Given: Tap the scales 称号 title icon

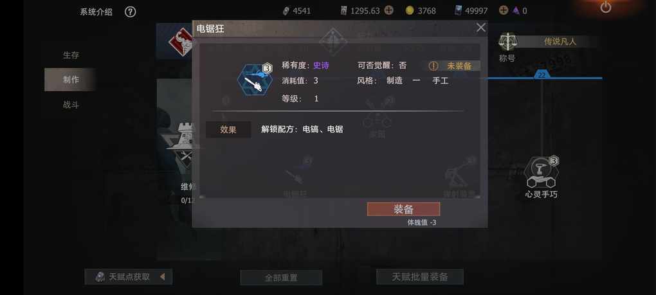Looking at the screenshot, I should click(507, 42).
